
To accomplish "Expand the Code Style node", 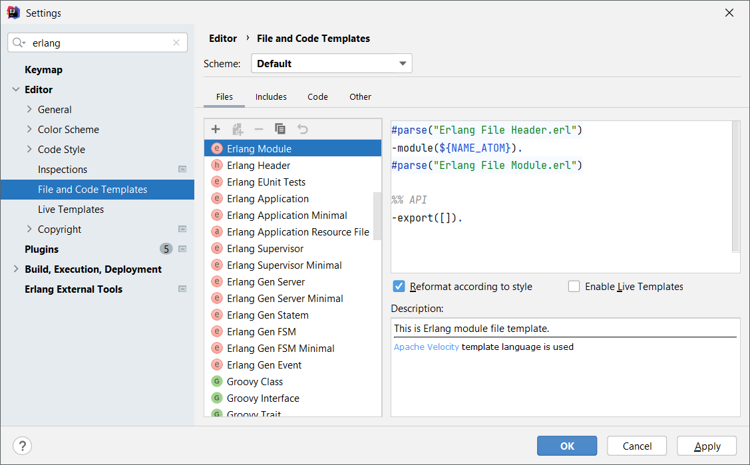I will [x=29, y=150].
